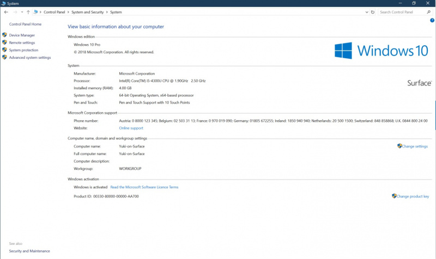Screen dimensions: 436x259
Task: Select System and Security breadcrumb
Action: [87, 12]
